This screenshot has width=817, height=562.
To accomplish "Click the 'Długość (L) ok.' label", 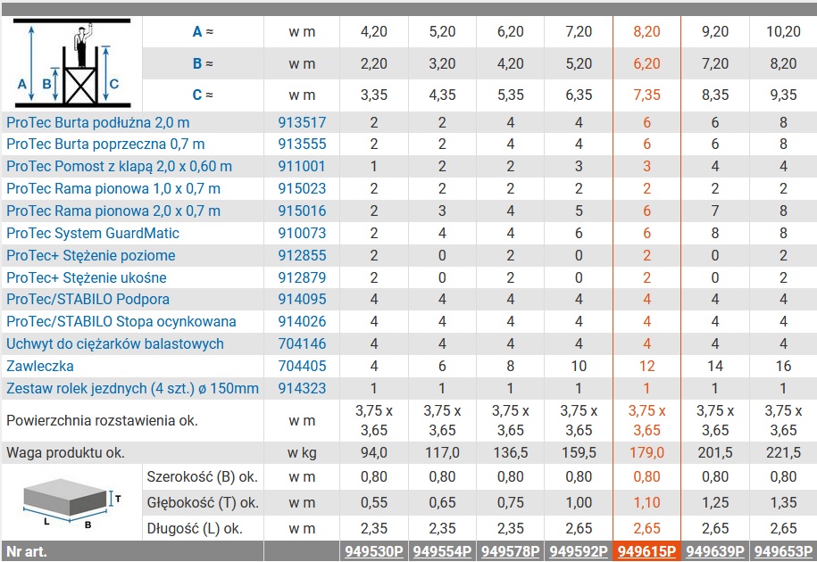I will (195, 529).
